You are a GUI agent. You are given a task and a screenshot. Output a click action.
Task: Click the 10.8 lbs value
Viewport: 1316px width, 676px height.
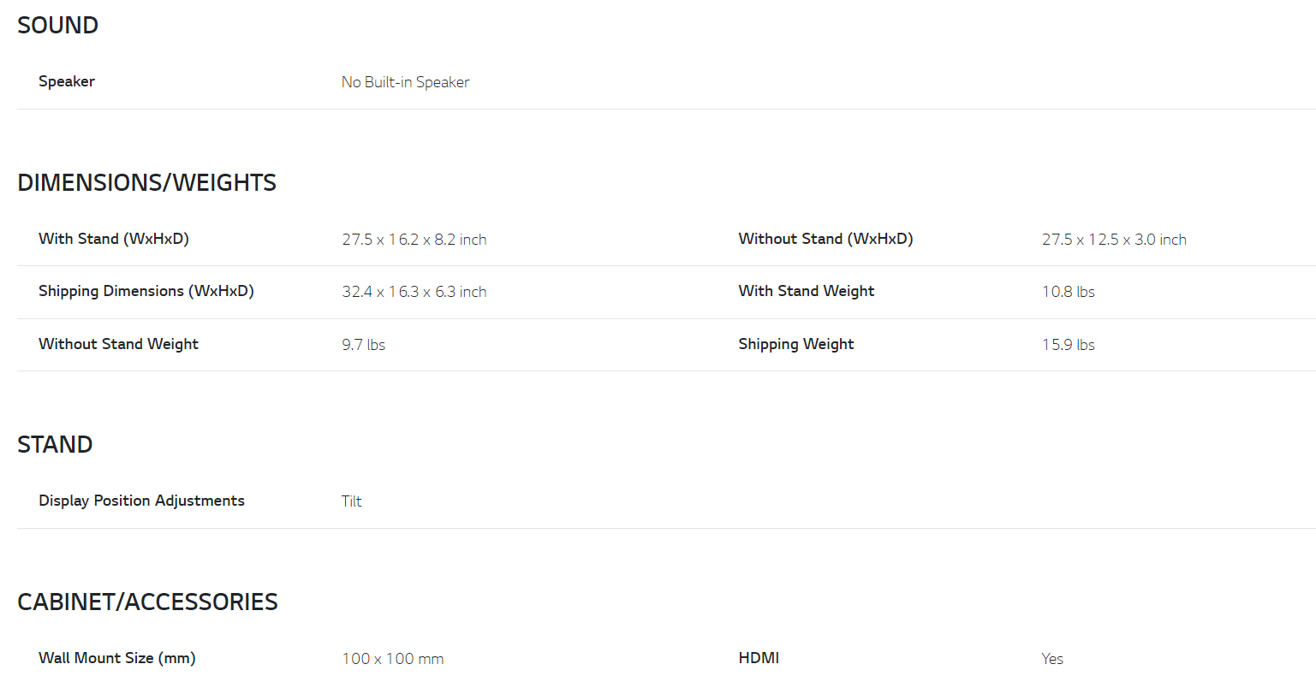[1069, 292]
